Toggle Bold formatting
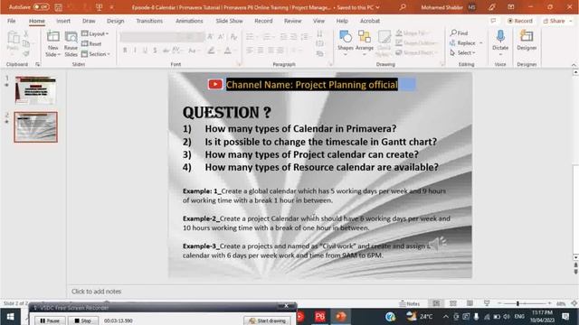The width and height of the screenshot is (579, 325). 125,51
